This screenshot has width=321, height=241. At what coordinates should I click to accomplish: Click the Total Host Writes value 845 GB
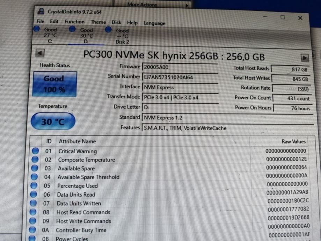coord(291,79)
